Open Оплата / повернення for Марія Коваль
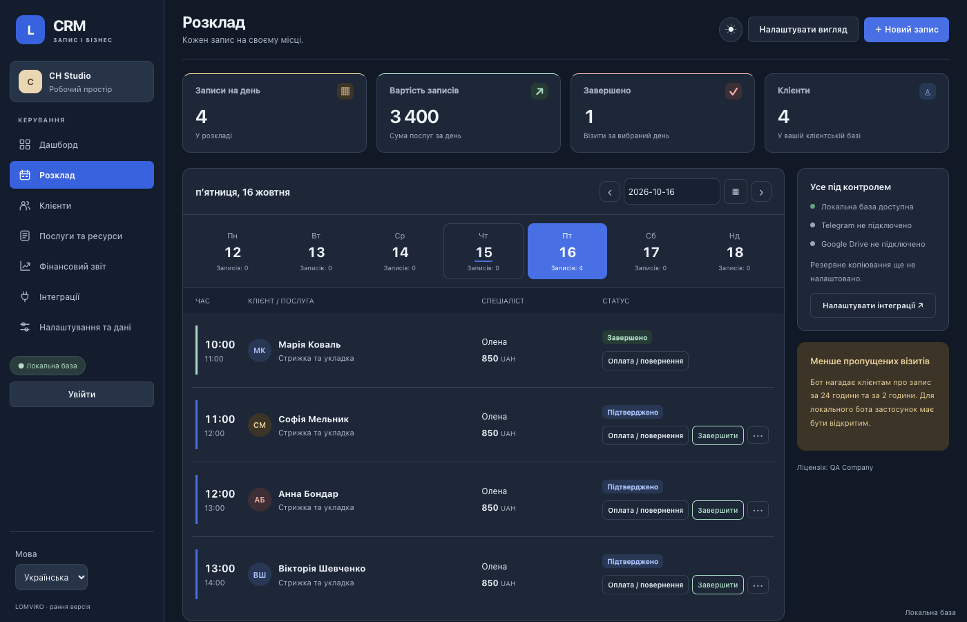This screenshot has width=967, height=622. (645, 361)
